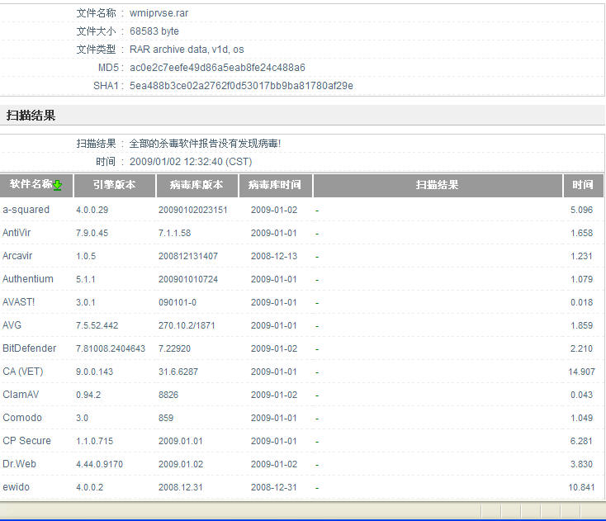Image resolution: width=606 pixels, height=521 pixels.
Task: Click the Authentium row name
Action: [28, 279]
